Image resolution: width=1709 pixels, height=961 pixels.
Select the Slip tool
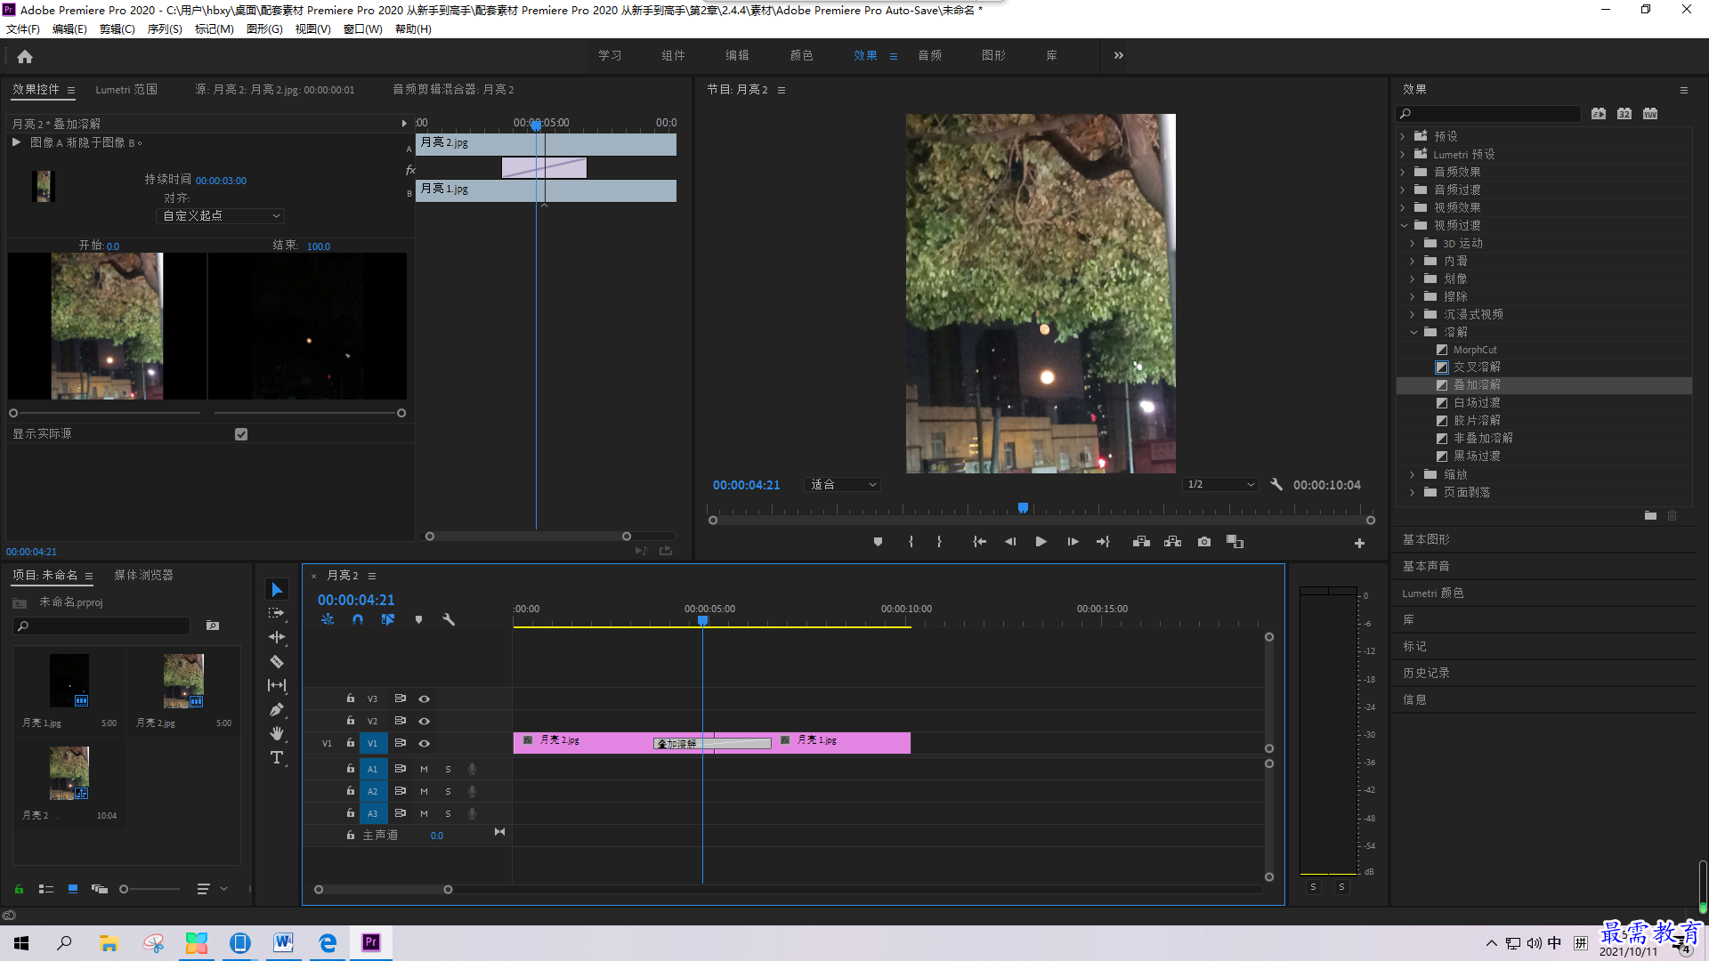277,685
